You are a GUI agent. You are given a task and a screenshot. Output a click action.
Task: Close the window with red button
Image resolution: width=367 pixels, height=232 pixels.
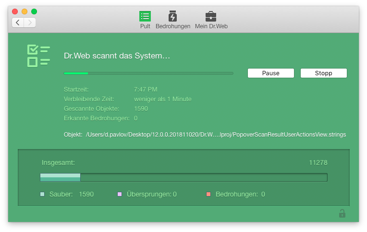point(15,12)
